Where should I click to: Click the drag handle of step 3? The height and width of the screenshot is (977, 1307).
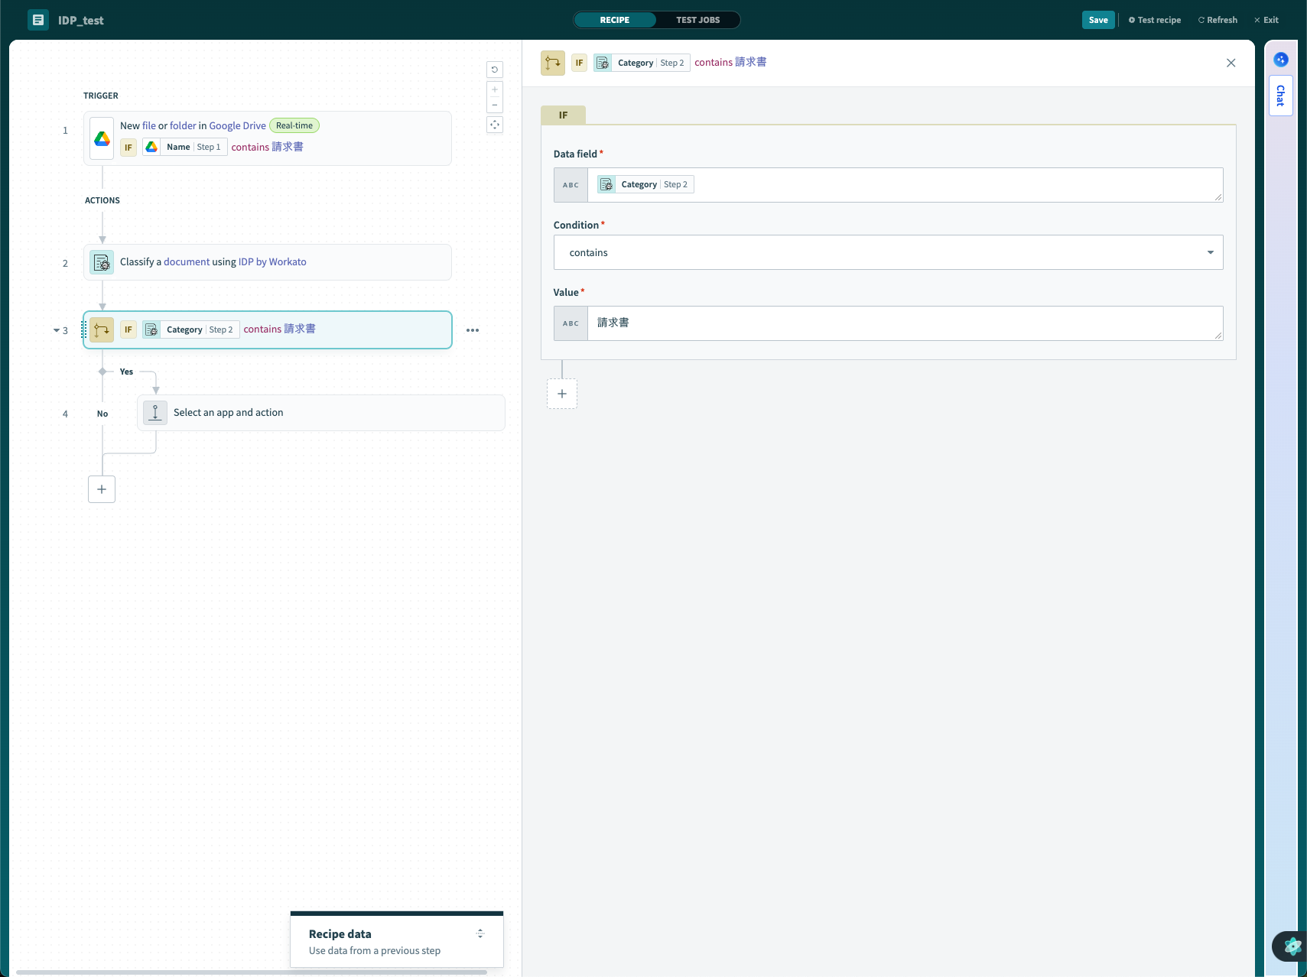point(83,329)
